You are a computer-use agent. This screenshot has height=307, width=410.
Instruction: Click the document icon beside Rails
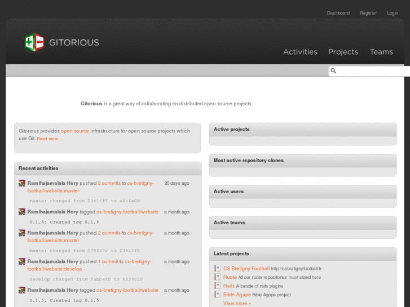click(217, 286)
